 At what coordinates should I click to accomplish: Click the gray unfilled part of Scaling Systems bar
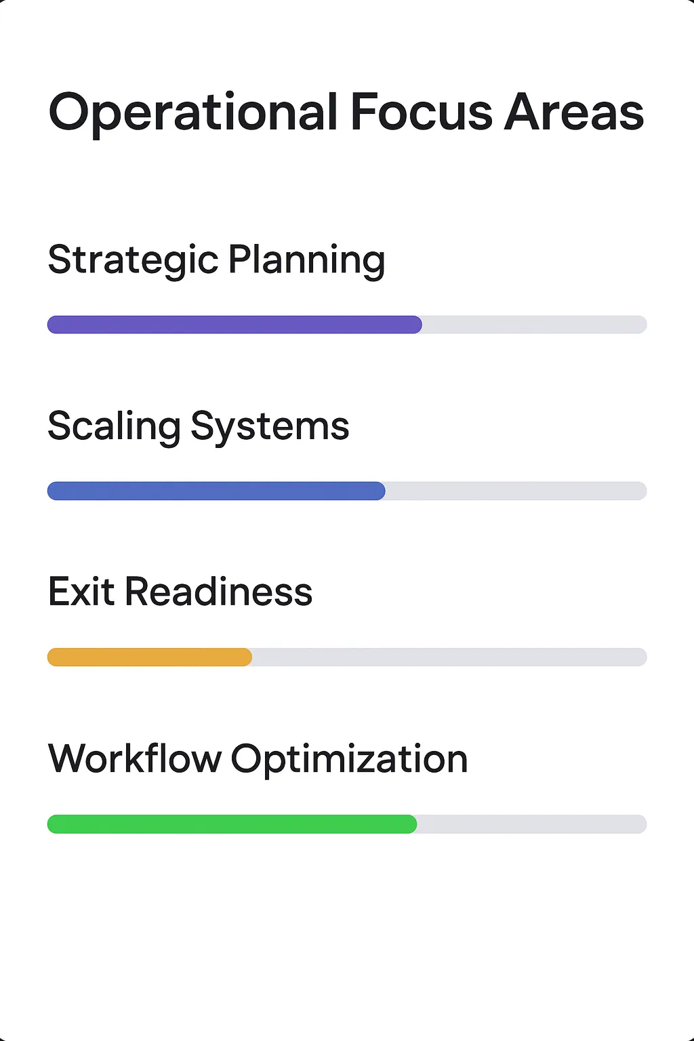point(516,491)
